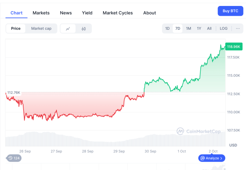
Task: Select the 1Y time range
Action: (199, 28)
